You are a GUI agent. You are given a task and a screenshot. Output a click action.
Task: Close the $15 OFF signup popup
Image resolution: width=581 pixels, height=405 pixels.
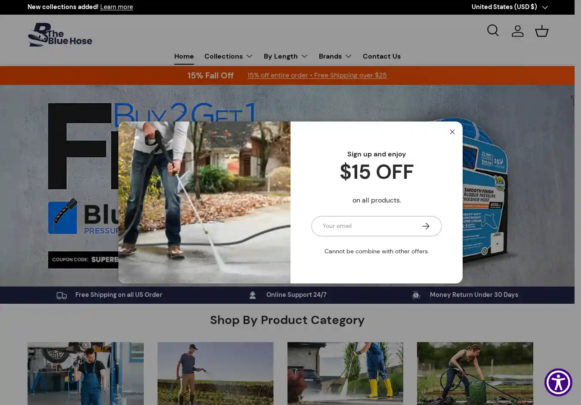pyautogui.click(x=452, y=132)
